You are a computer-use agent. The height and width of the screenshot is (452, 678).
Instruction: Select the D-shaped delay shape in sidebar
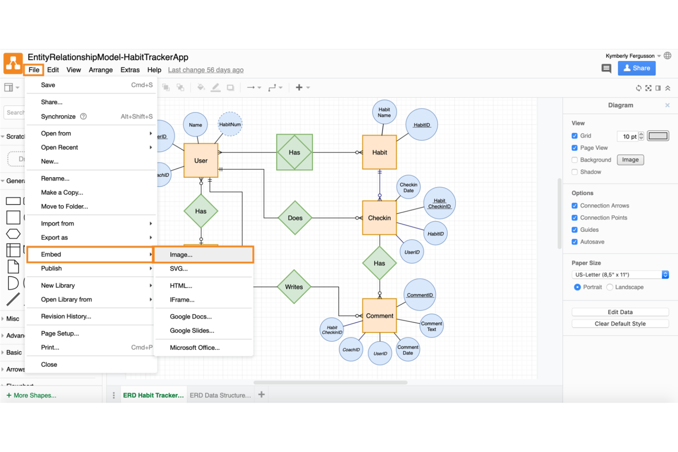click(x=13, y=283)
